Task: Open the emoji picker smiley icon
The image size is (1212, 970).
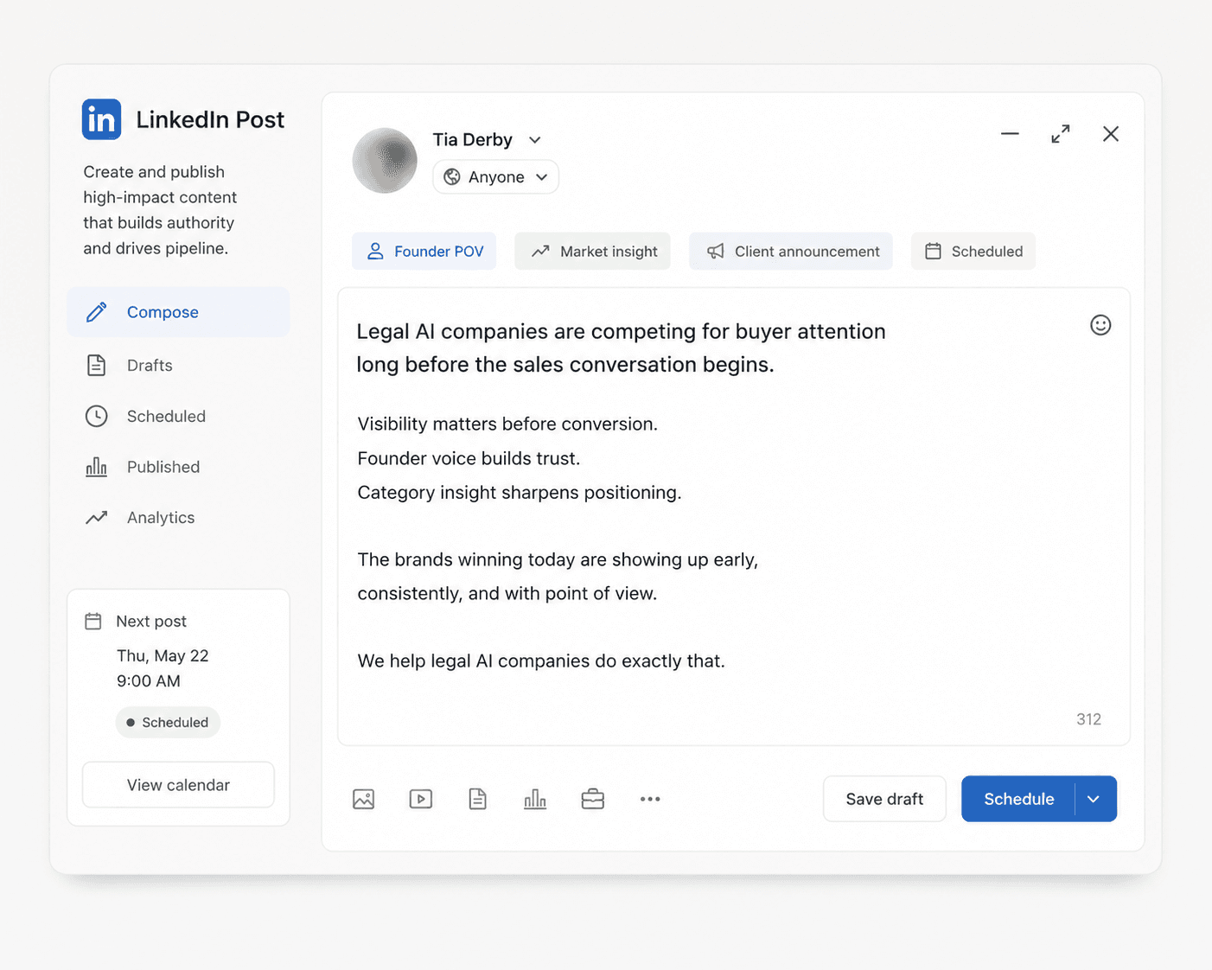Action: click(x=1100, y=325)
